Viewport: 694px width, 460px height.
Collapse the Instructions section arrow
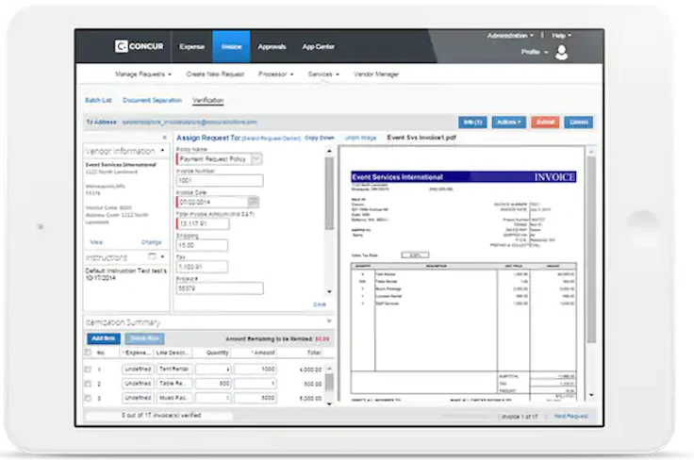click(162, 256)
